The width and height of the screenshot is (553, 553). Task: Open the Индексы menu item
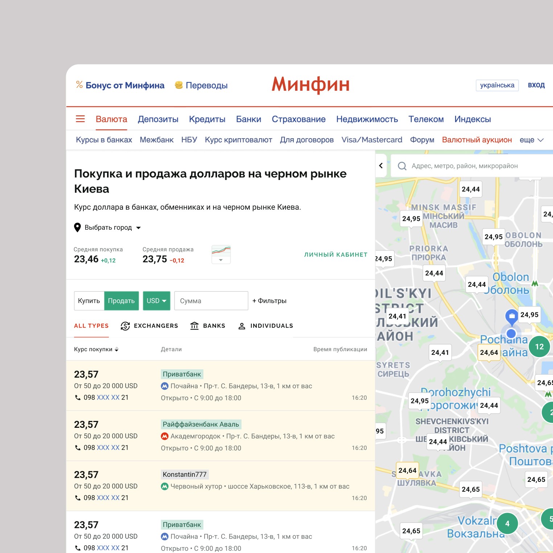coord(472,119)
